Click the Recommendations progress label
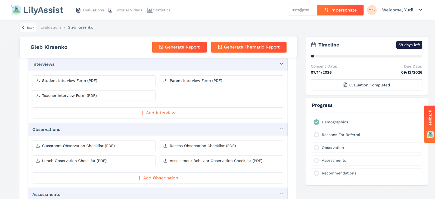The width and height of the screenshot is (435, 199). [x=339, y=173]
